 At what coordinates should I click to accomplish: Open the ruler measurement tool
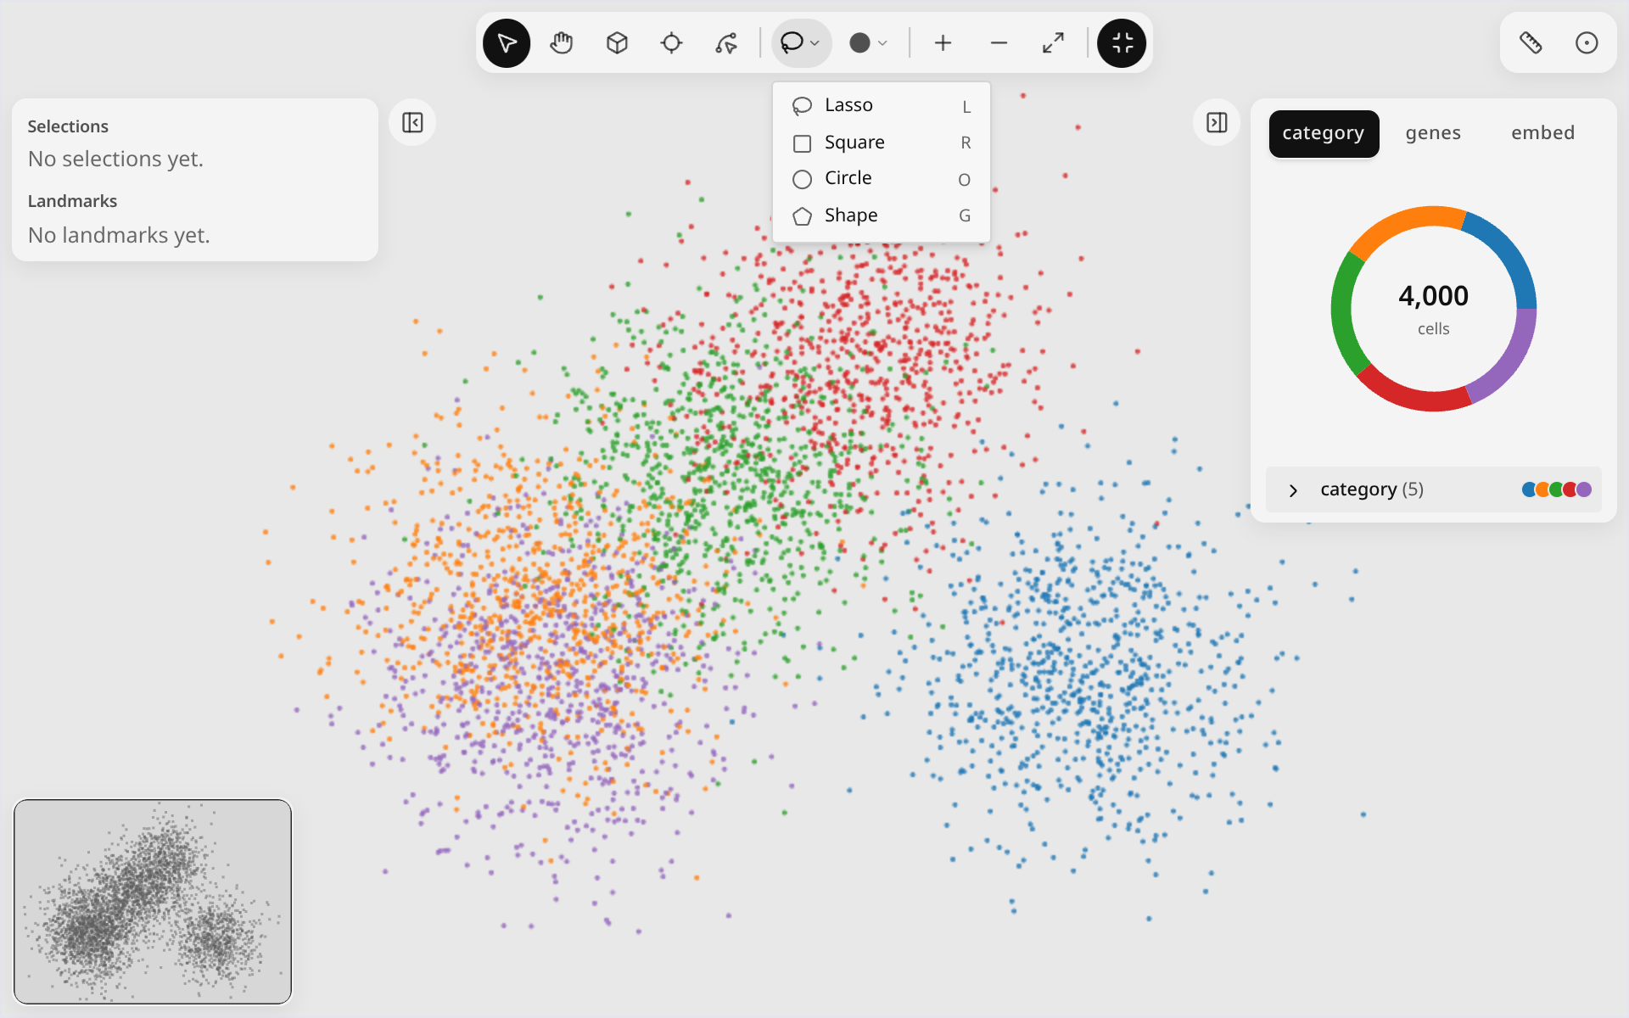(x=1531, y=43)
